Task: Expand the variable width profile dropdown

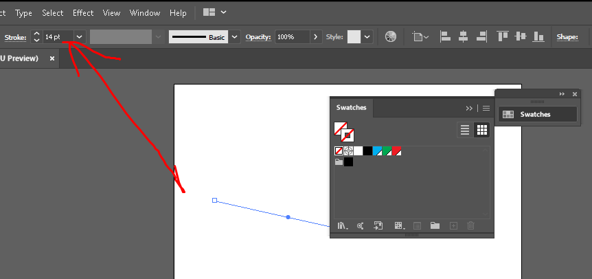Action: pyautogui.click(x=158, y=37)
